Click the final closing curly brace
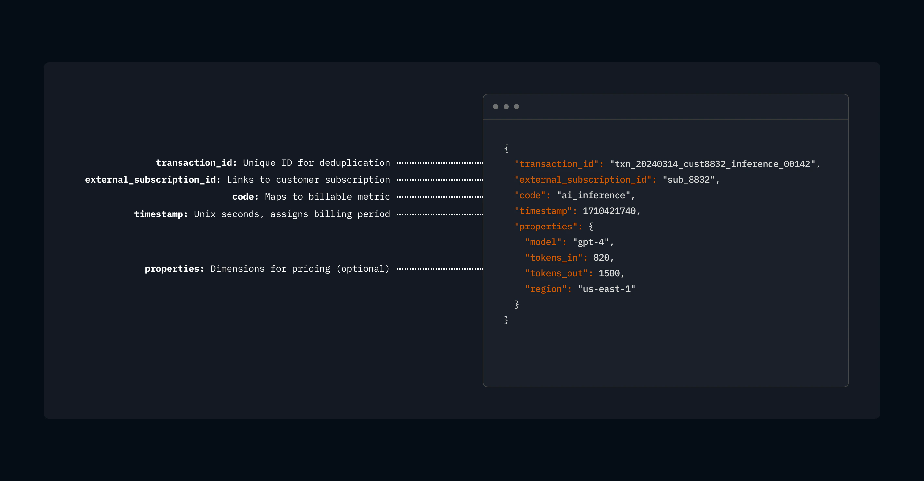The width and height of the screenshot is (924, 481). click(506, 320)
